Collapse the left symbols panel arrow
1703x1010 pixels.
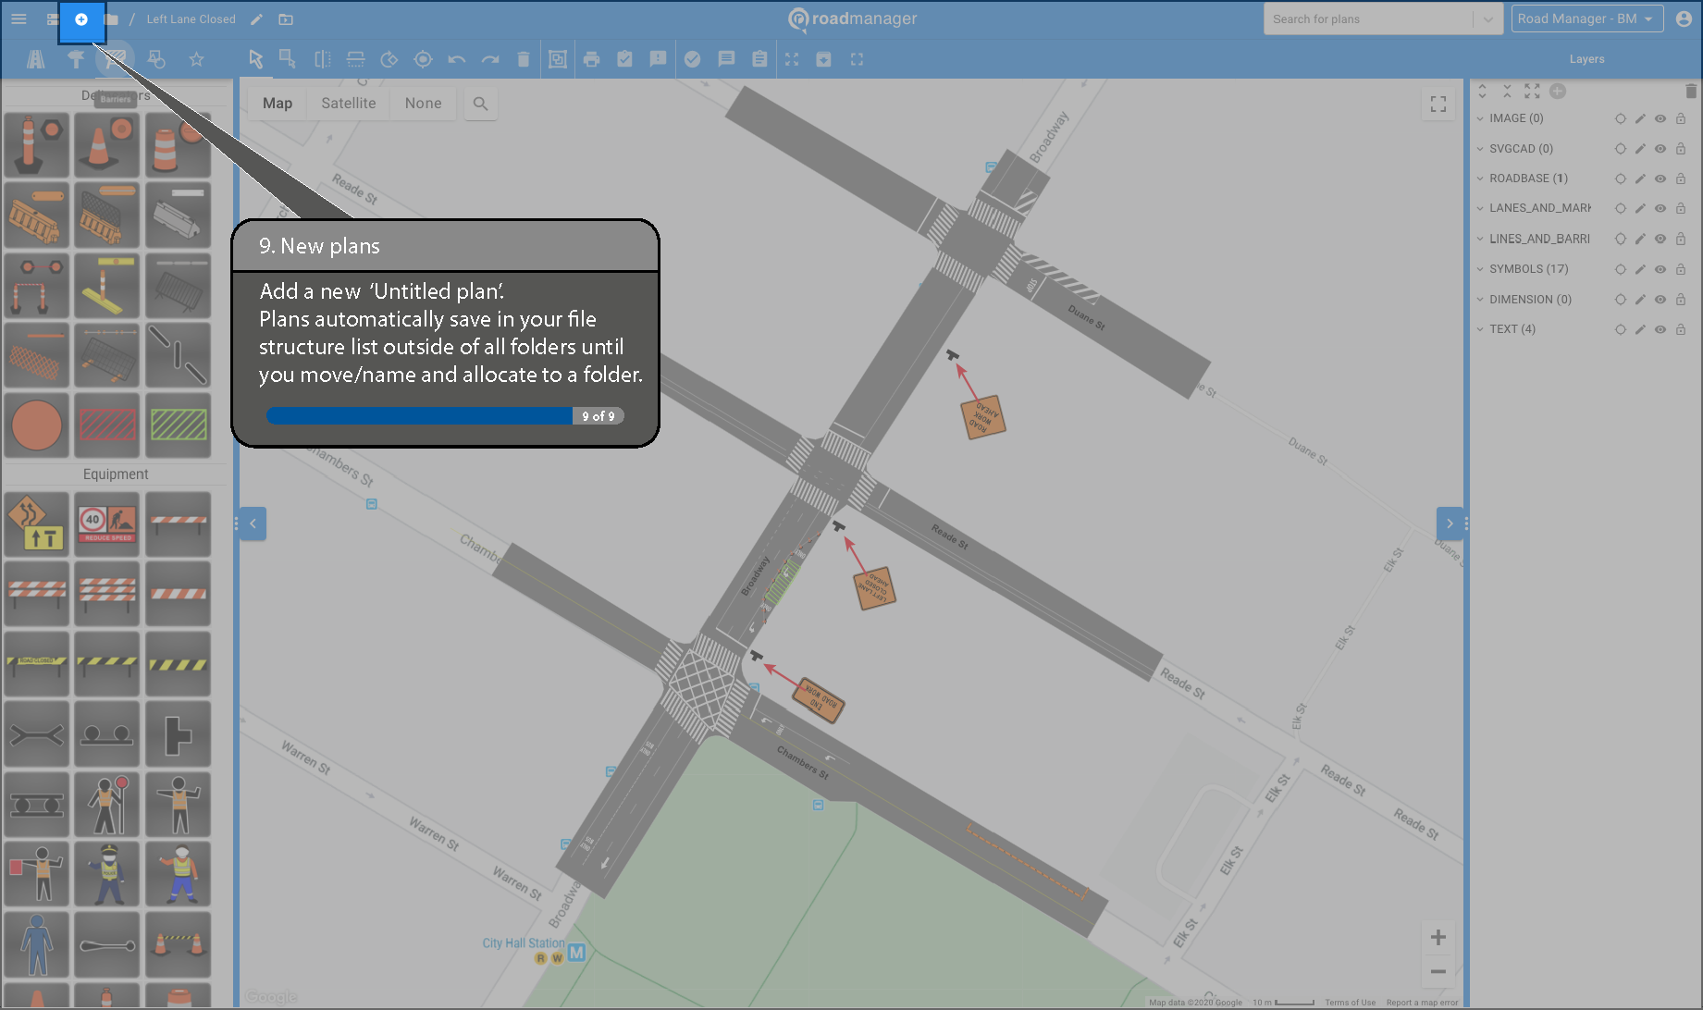[x=253, y=523]
